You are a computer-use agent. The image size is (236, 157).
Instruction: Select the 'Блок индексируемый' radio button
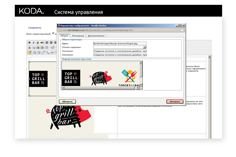tap(53, 34)
